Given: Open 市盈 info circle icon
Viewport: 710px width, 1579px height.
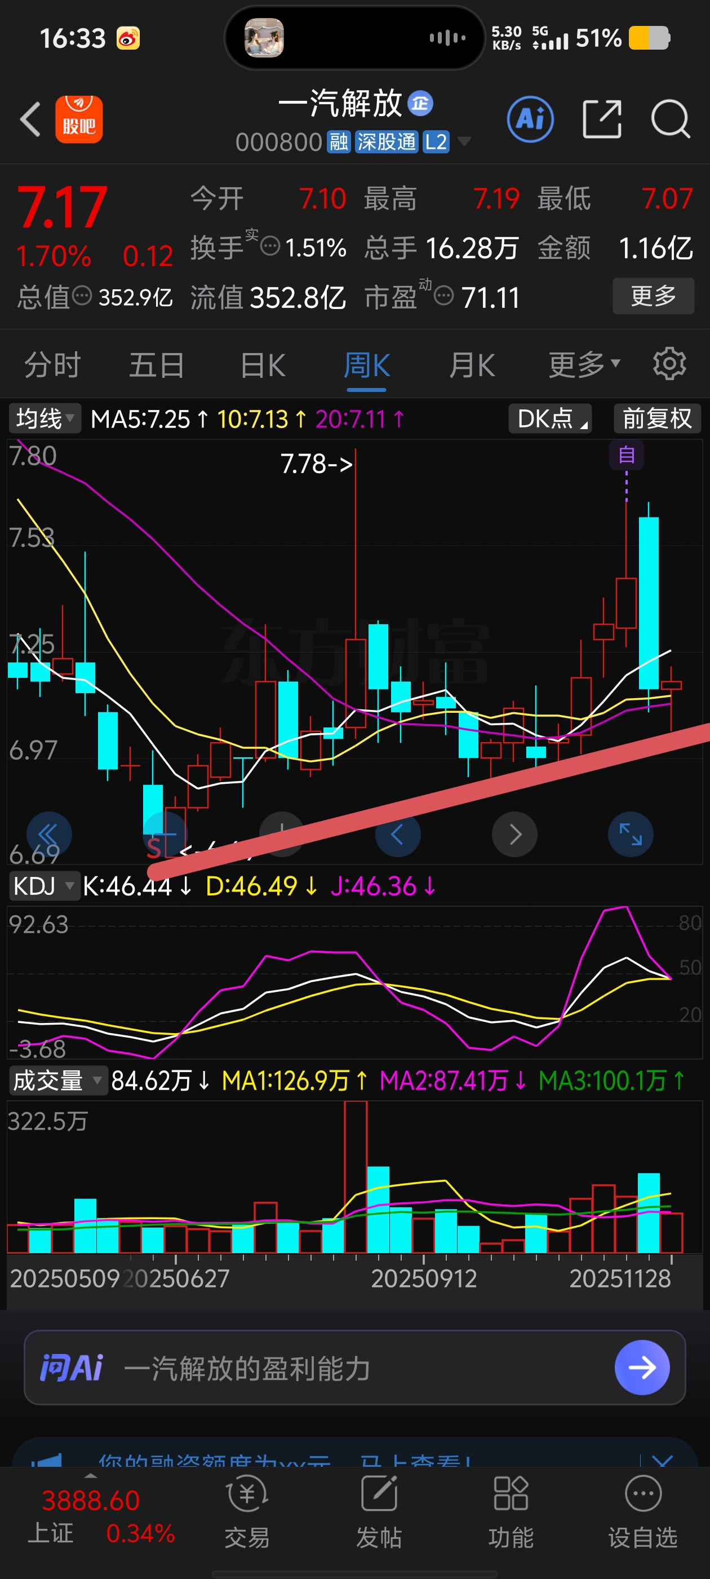Looking at the screenshot, I should (444, 296).
